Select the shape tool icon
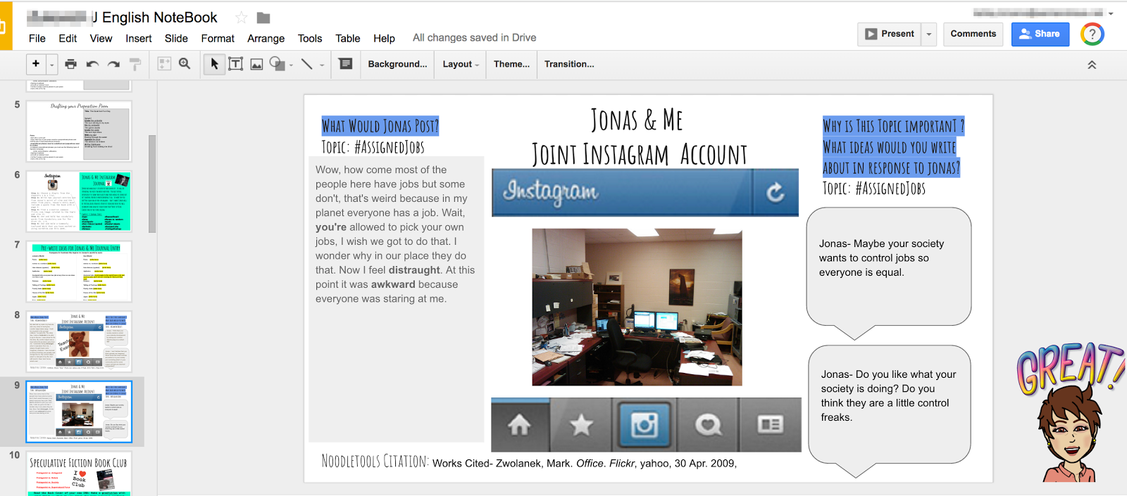This screenshot has width=1127, height=496. (x=277, y=64)
